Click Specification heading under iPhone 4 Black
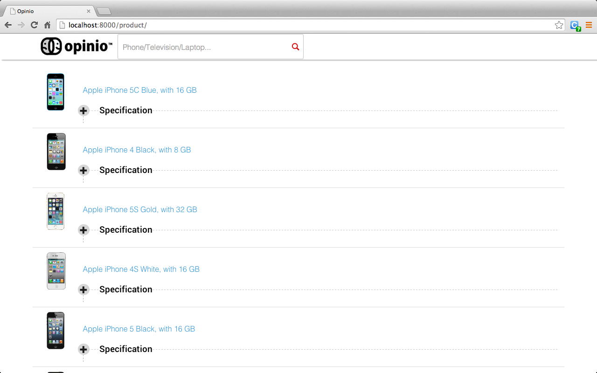Image resolution: width=597 pixels, height=373 pixels. [x=126, y=170]
